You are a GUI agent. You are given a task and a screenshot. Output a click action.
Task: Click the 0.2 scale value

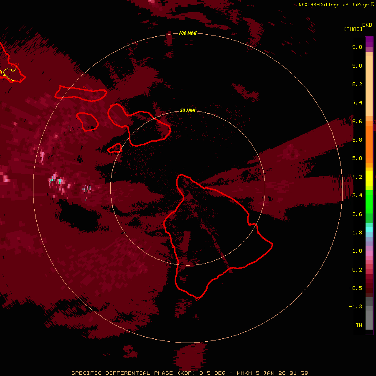click(x=357, y=270)
